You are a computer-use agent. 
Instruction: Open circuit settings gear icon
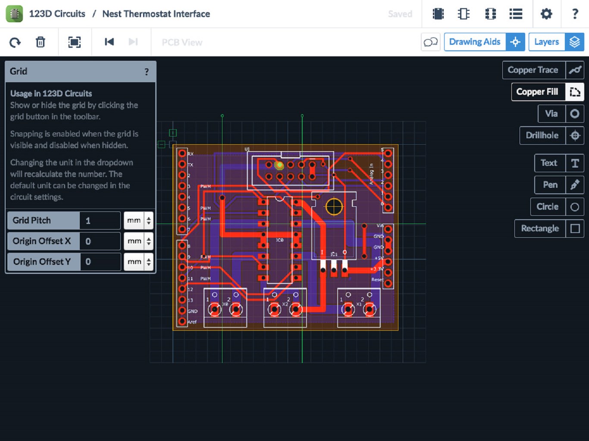pos(546,14)
